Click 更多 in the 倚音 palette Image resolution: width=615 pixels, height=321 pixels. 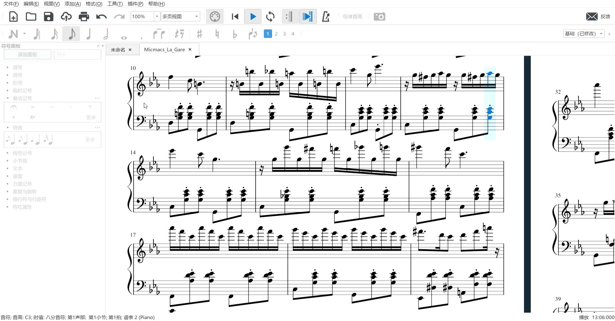click(x=90, y=140)
